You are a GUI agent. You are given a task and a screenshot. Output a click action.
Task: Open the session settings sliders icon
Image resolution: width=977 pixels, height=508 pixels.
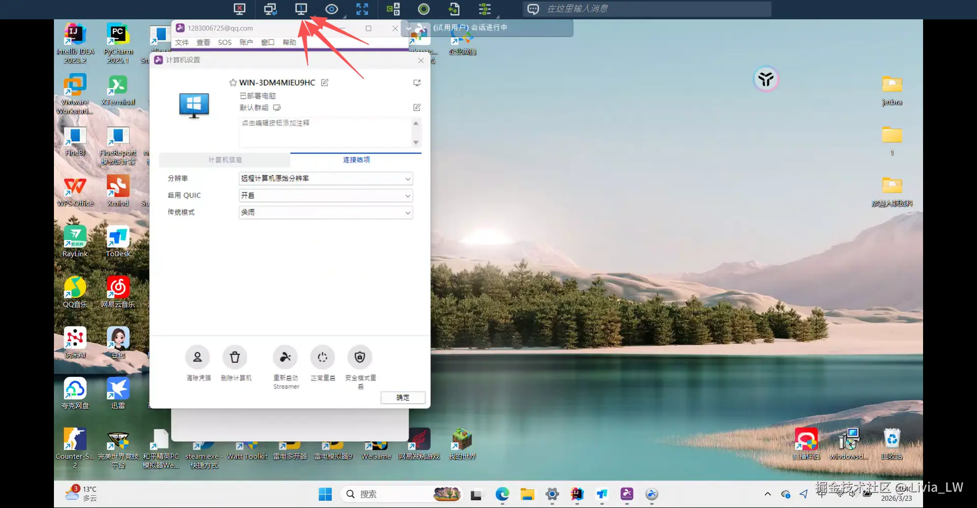485,9
